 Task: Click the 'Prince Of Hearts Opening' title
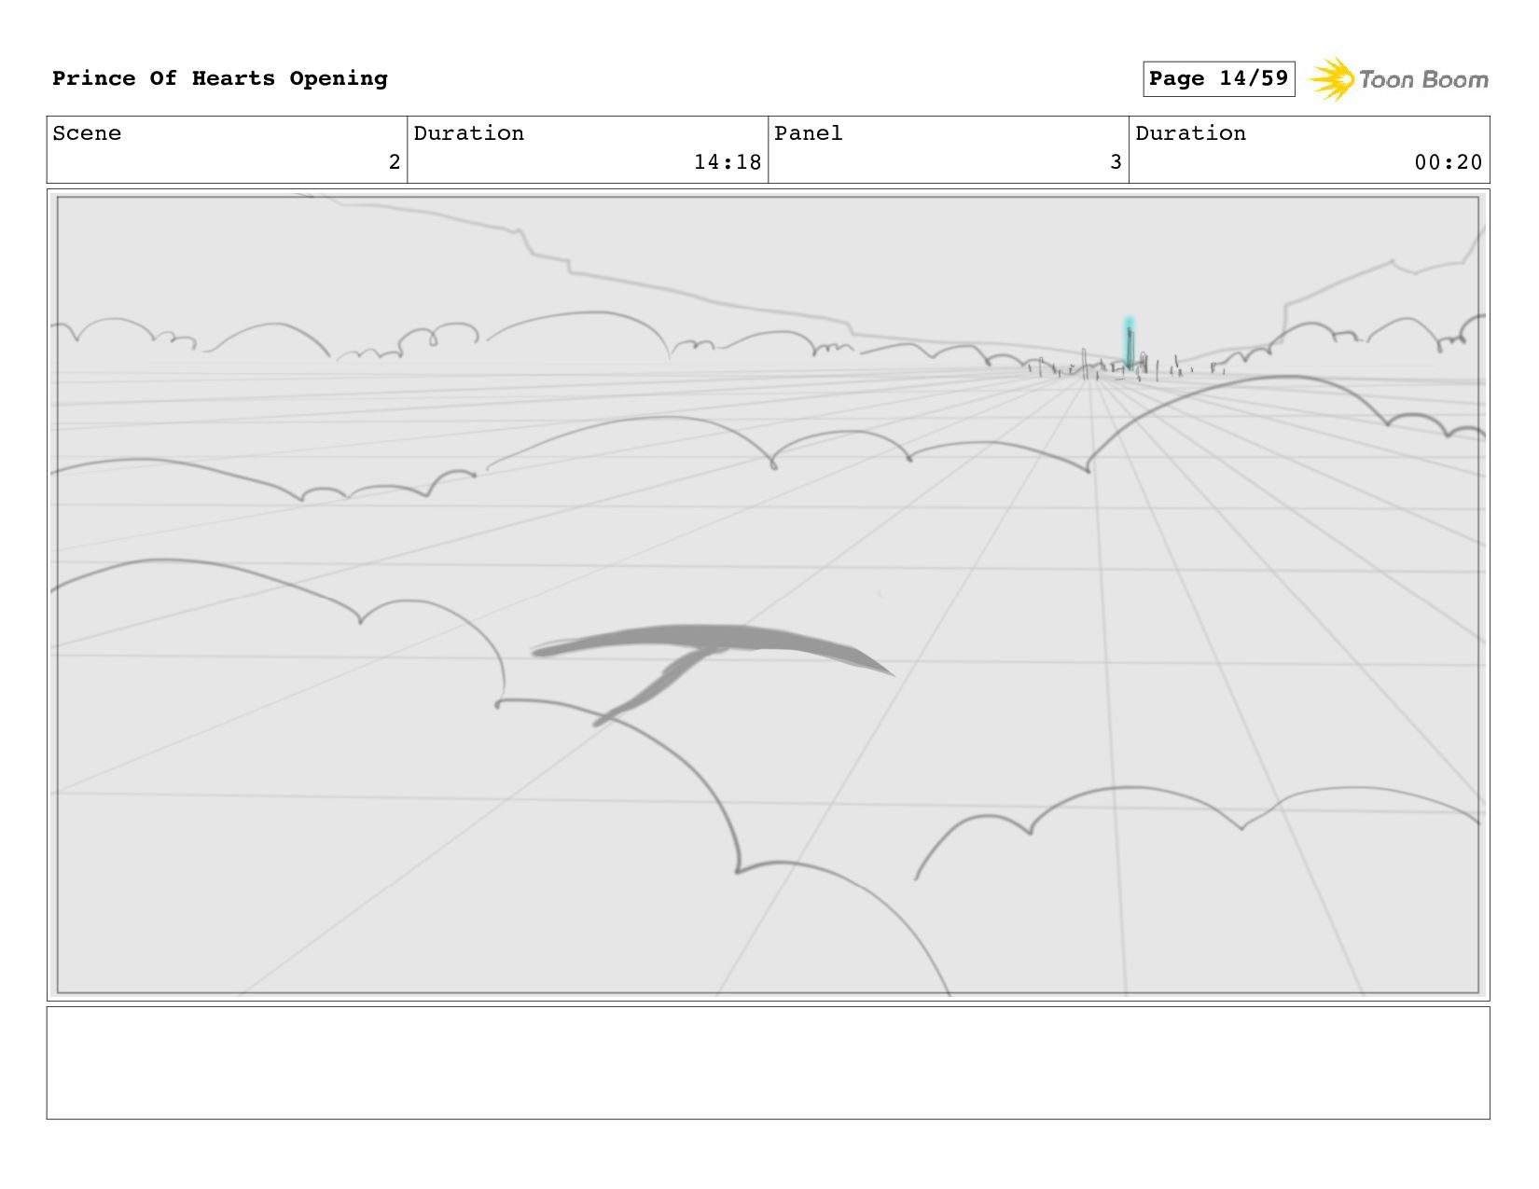click(x=220, y=78)
